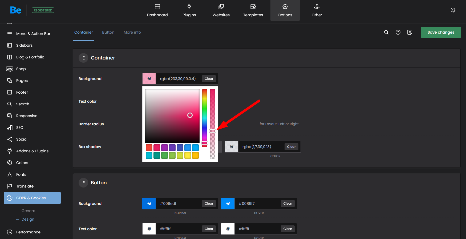Switch to the Button tab

pos(108,32)
